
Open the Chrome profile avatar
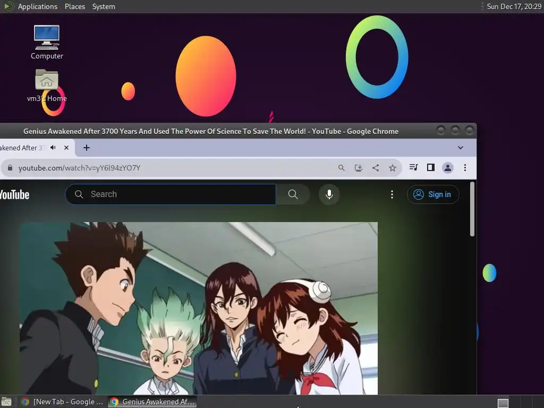tap(447, 168)
